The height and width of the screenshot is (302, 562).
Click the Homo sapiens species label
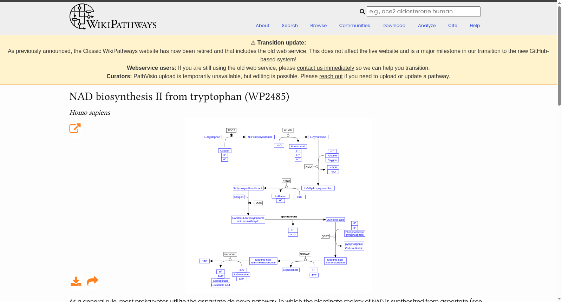pos(90,113)
